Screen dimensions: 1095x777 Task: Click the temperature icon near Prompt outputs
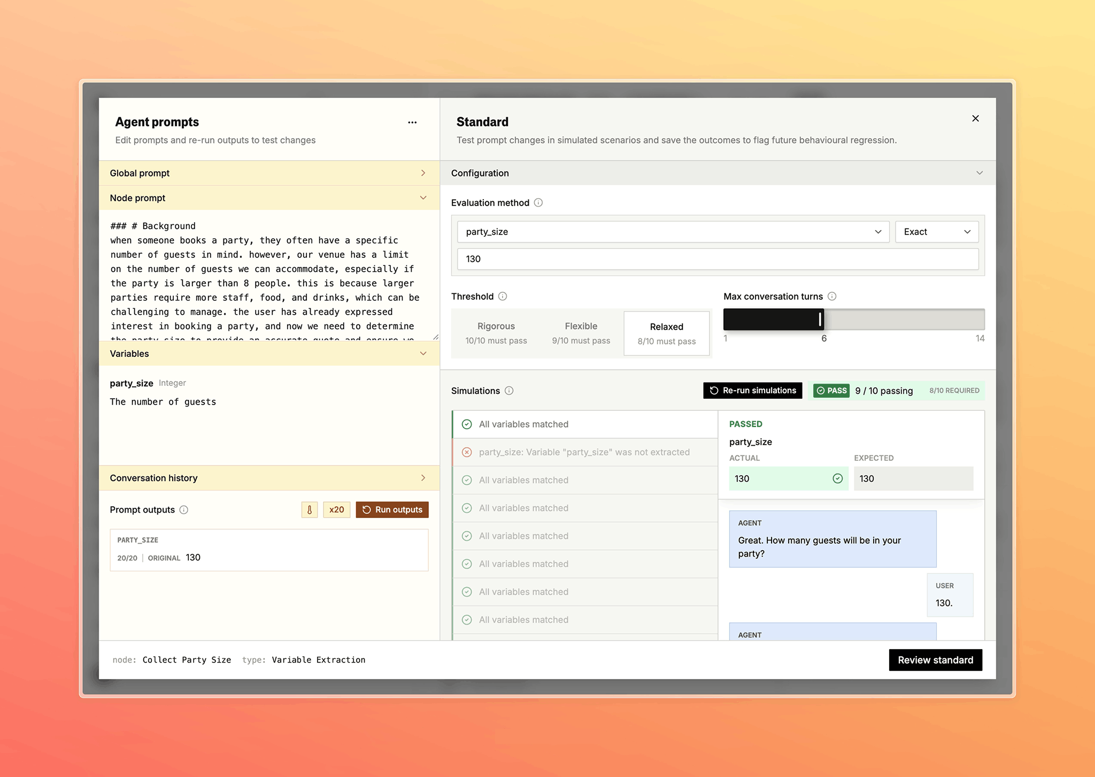coord(309,509)
